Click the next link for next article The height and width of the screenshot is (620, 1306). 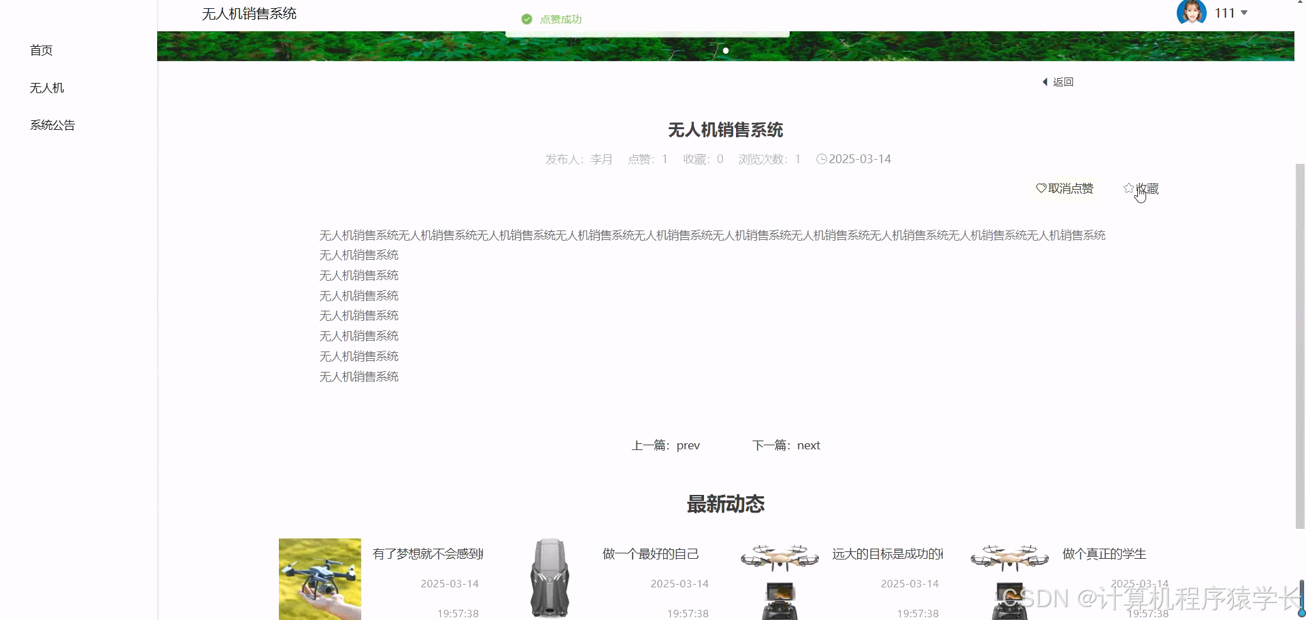pos(808,445)
